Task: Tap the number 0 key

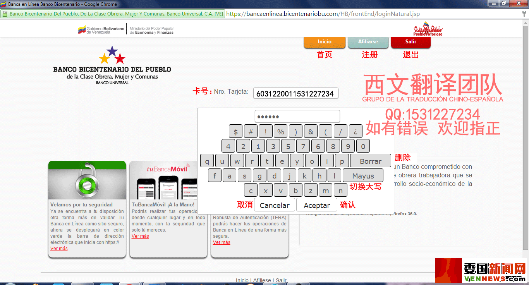Action: point(363,146)
